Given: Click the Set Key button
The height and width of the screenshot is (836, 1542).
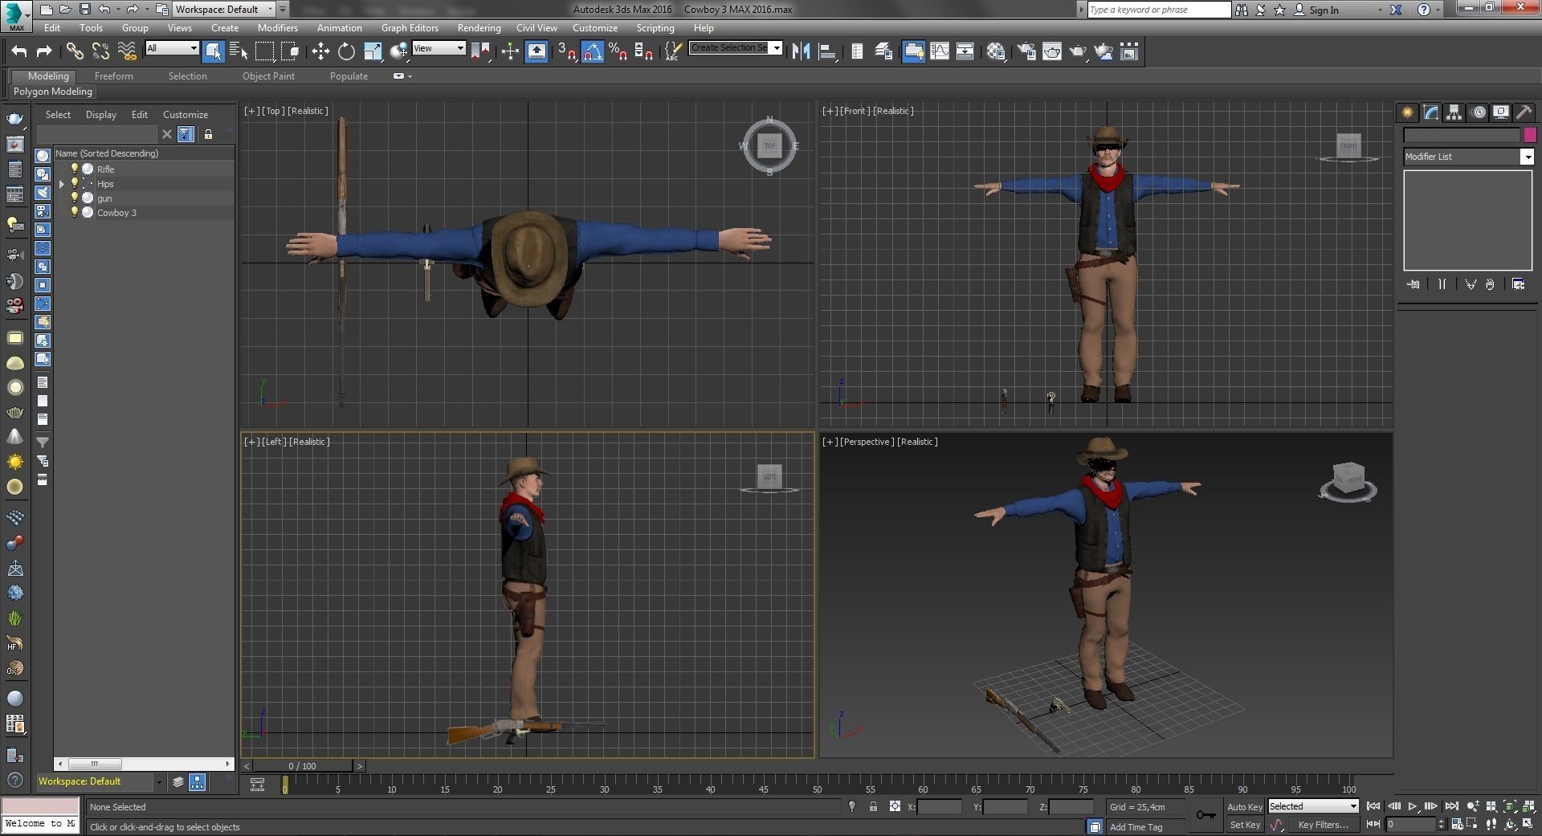Looking at the screenshot, I should pos(1245,825).
